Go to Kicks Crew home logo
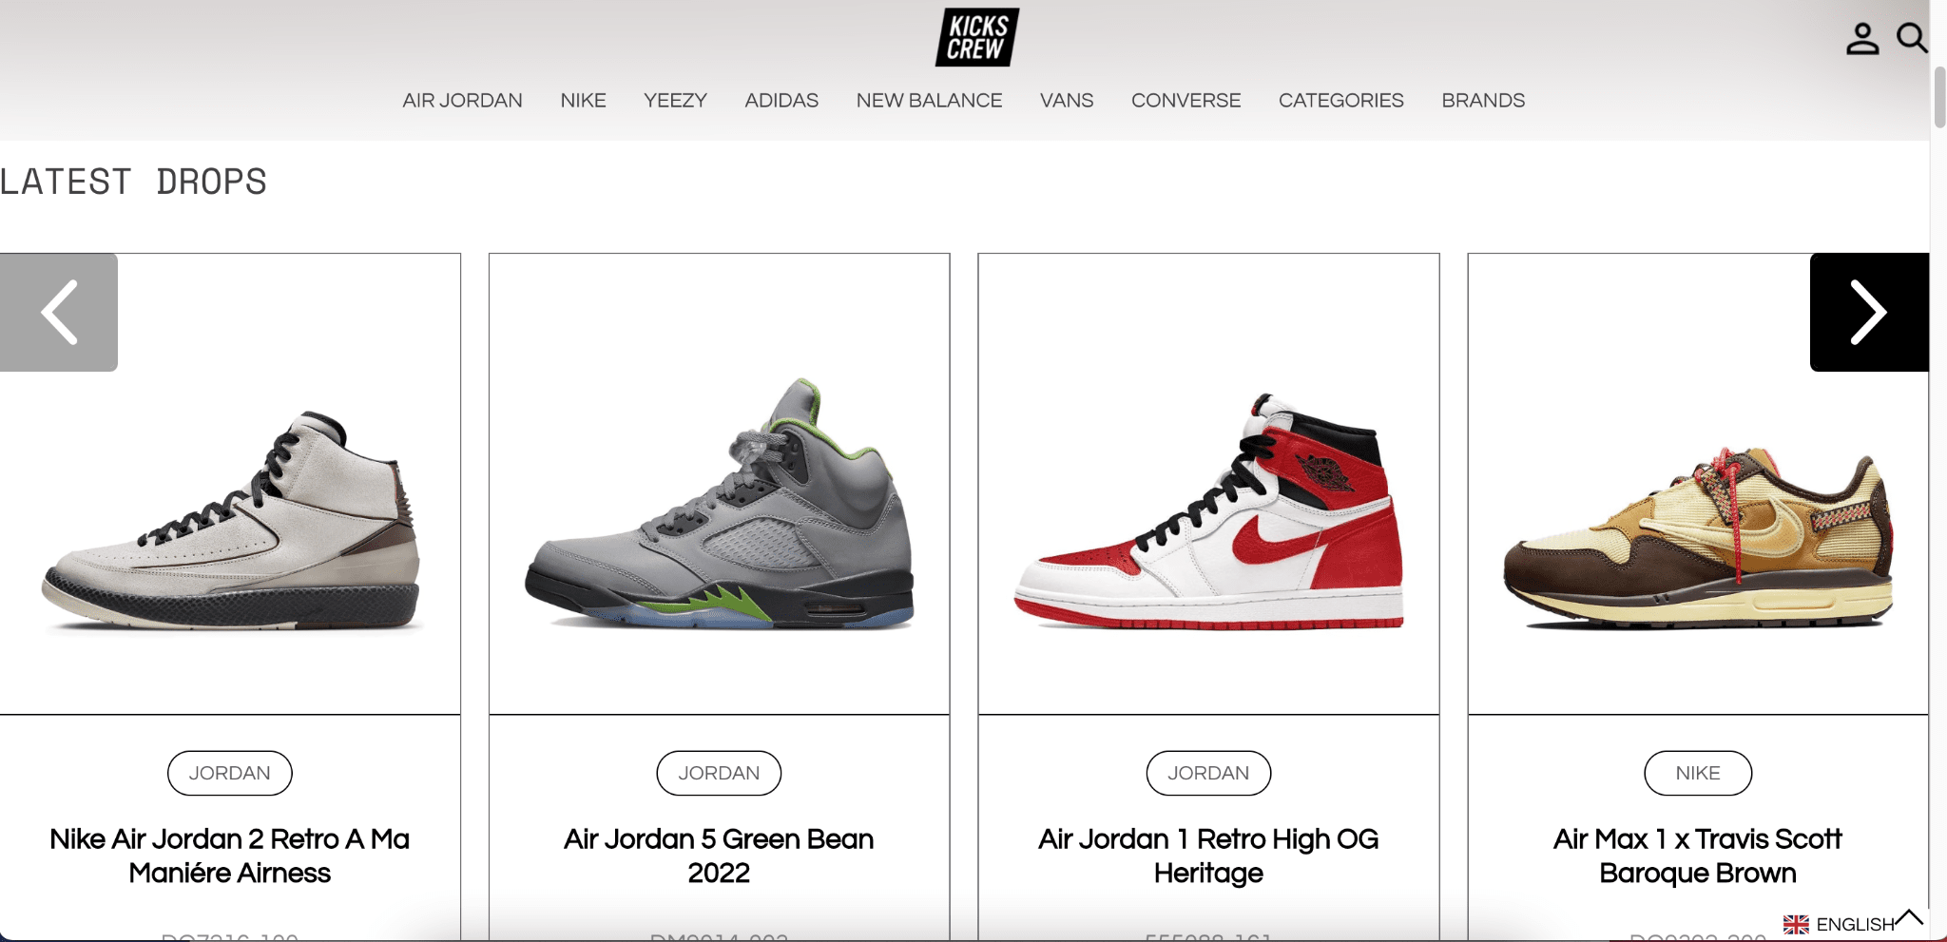Screen dimensions: 1947x942 pos(976,37)
